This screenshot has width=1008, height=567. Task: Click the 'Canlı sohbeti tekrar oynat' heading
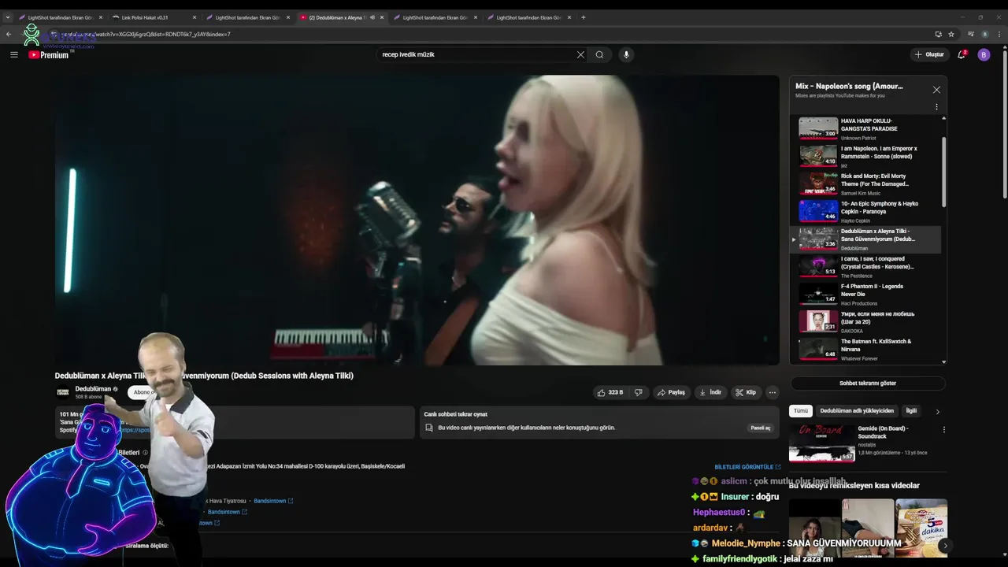[x=455, y=414]
